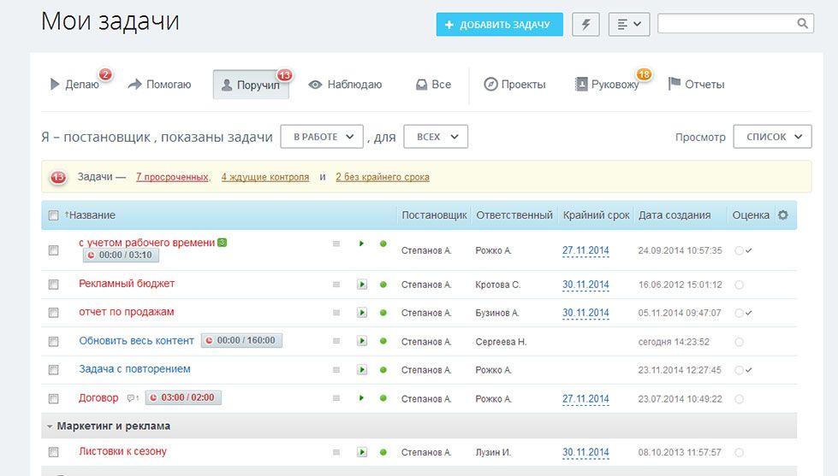This screenshot has height=476, width=838.
Task: Open deadline 30.11.2014 for 'Рекламный бюджет'
Action: [x=585, y=285]
